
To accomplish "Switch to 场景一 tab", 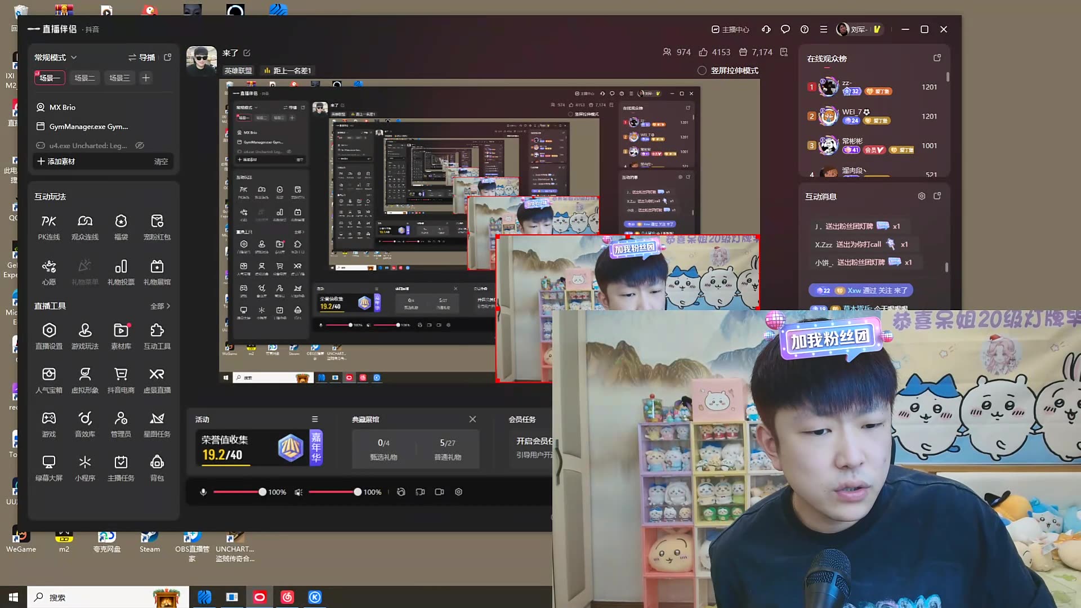I will click(50, 78).
